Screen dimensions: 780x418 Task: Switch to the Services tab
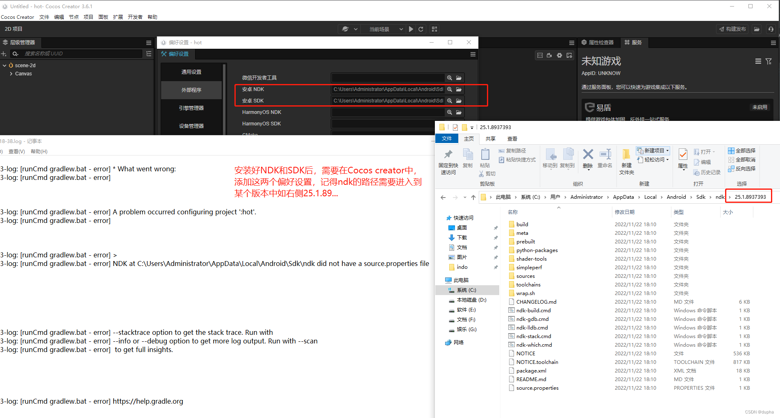[x=633, y=43]
